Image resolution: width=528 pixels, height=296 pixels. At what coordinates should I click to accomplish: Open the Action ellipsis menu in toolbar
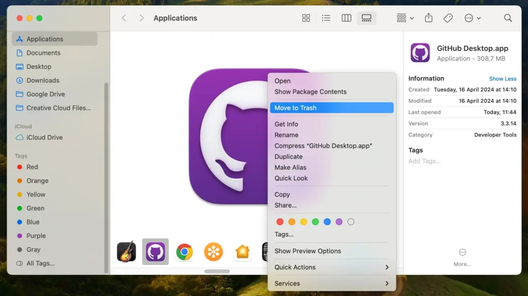tap(472, 18)
